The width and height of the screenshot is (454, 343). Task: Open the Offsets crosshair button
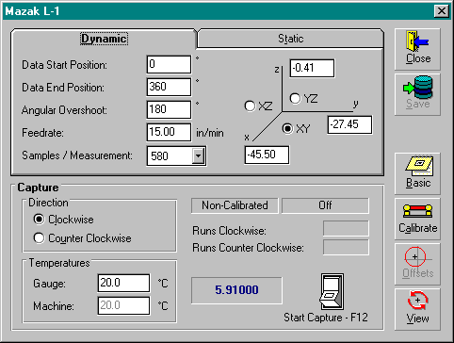pos(417,264)
